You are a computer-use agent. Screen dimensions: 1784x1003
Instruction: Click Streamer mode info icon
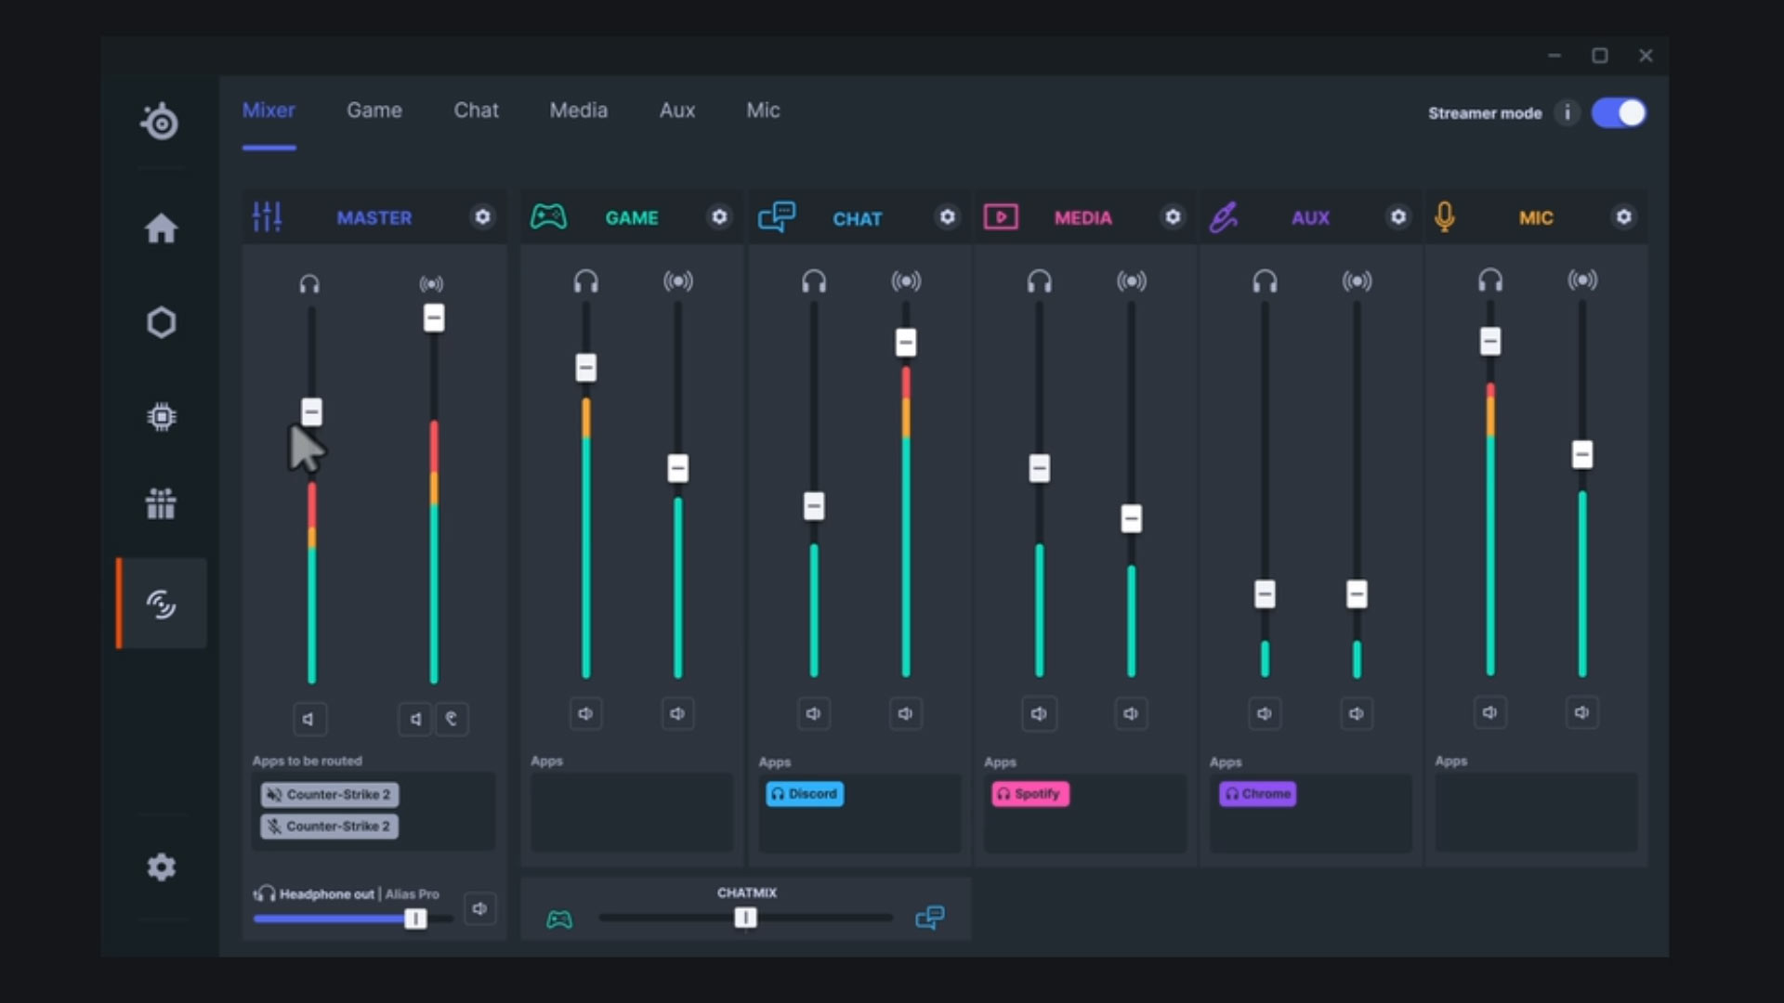[x=1568, y=112]
